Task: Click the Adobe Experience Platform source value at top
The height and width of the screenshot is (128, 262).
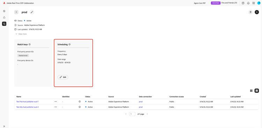Action: point(35,25)
